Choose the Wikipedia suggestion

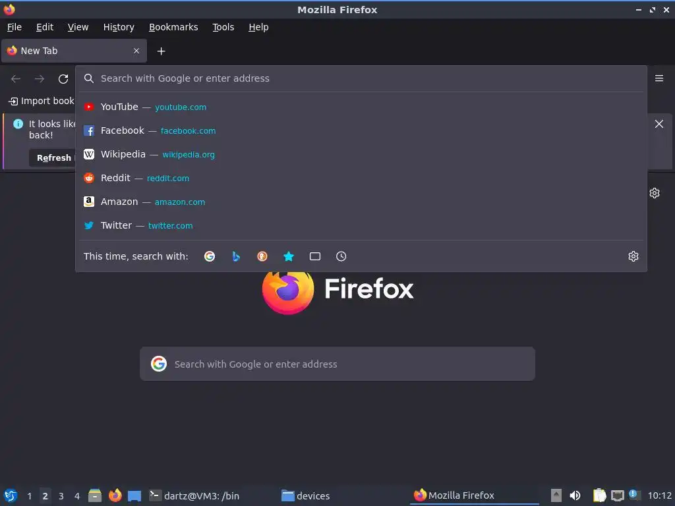point(361,154)
